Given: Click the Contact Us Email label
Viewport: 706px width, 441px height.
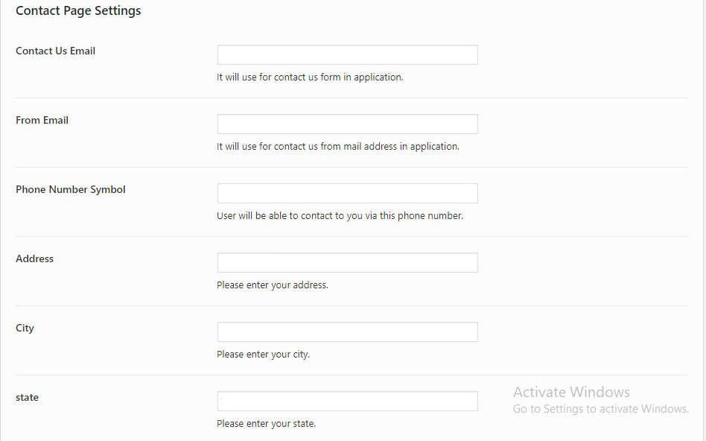Looking at the screenshot, I should pos(56,51).
